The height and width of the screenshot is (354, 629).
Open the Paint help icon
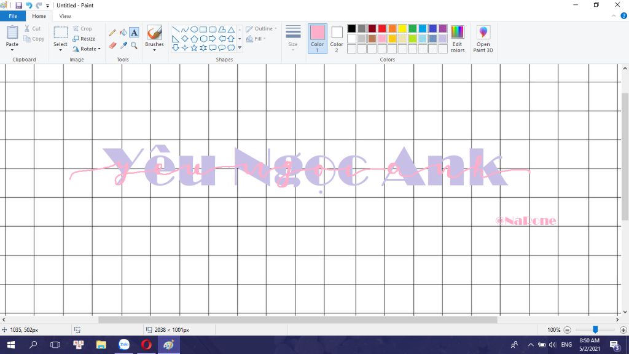[x=624, y=16]
